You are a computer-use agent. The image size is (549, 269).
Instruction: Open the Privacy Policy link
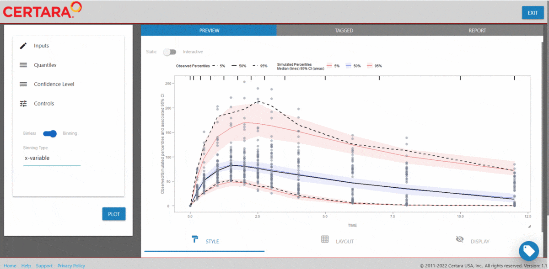[x=71, y=265]
